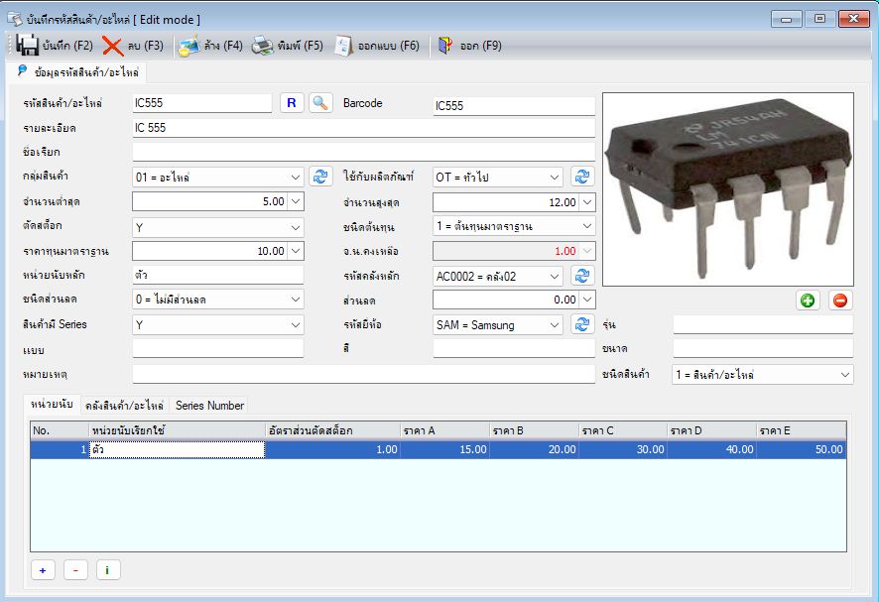Click the green plus add image icon
This screenshot has height=602, width=879.
coord(808,301)
